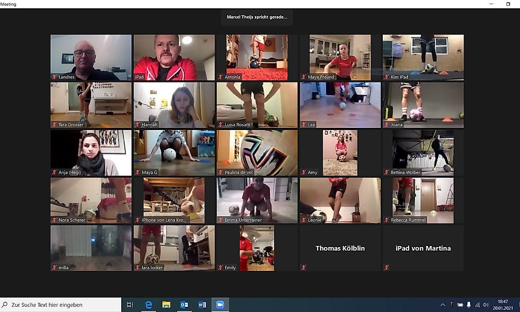This screenshot has height=312, width=520.
Task: Launch Microsoft Word from the taskbar
Action: point(202,305)
